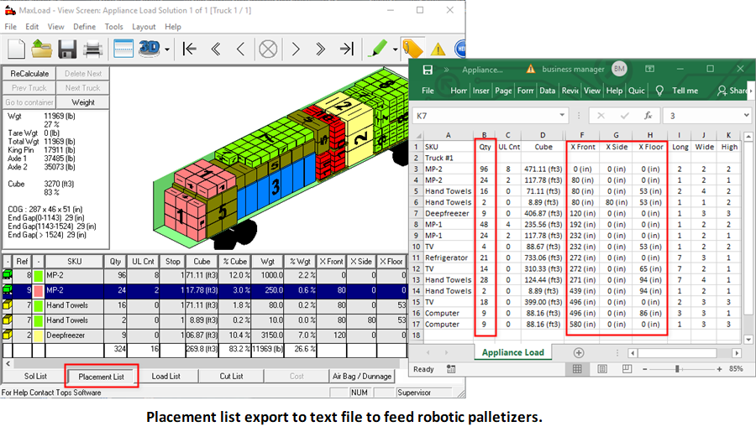Select Normal view button in Excel status bar
Image resolution: width=756 pixels, height=437 pixels.
pos(577,369)
